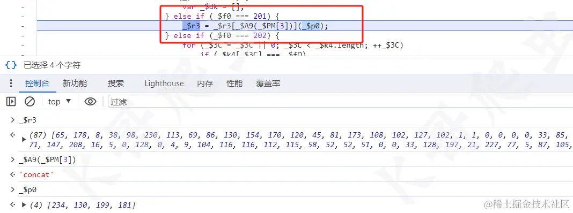Switch to the 搜索 tab
The height and width of the screenshot is (213, 573).
(x=116, y=83)
